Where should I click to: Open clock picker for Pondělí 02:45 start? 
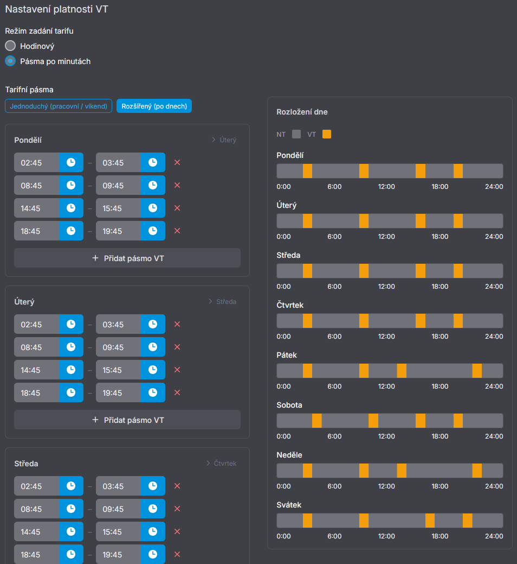(71, 162)
